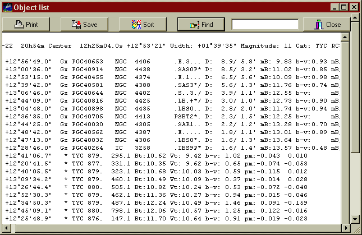The image size is (362, 235).
Task: Click declination +13°26'44.4" value
Action: click(29, 187)
